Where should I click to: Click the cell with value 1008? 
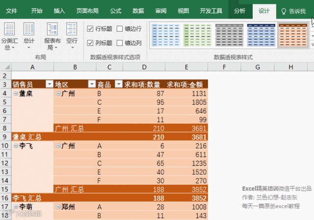coord(186,207)
